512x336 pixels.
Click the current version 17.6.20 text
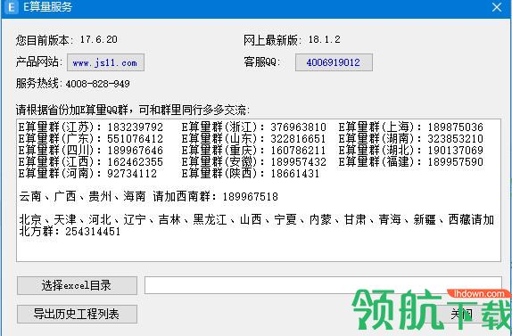[99, 39]
